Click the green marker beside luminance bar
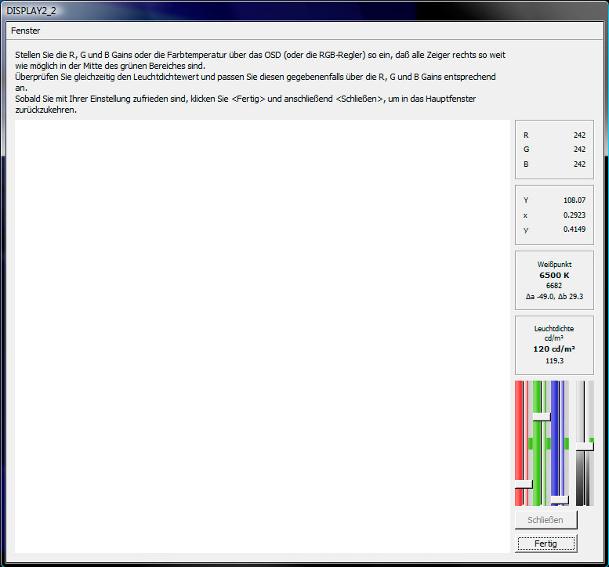This screenshot has height=567, width=609. point(592,440)
